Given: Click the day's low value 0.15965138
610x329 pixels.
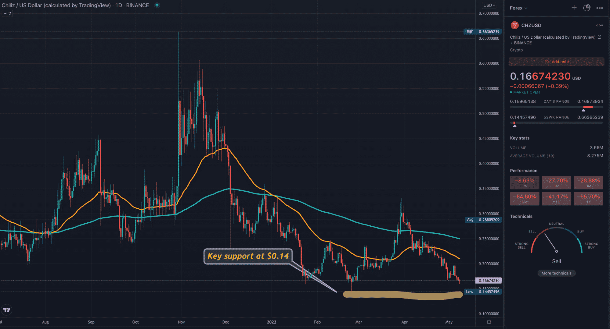Looking at the screenshot, I should 523,101.
